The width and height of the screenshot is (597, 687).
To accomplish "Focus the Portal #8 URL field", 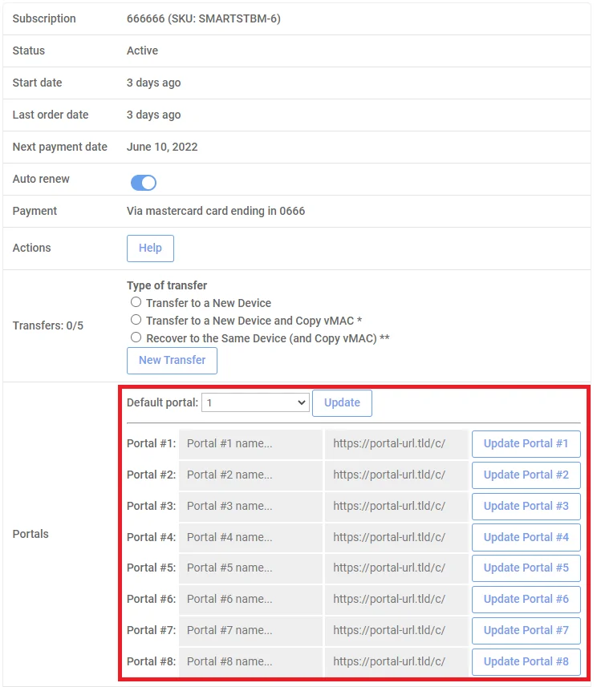I will (396, 662).
